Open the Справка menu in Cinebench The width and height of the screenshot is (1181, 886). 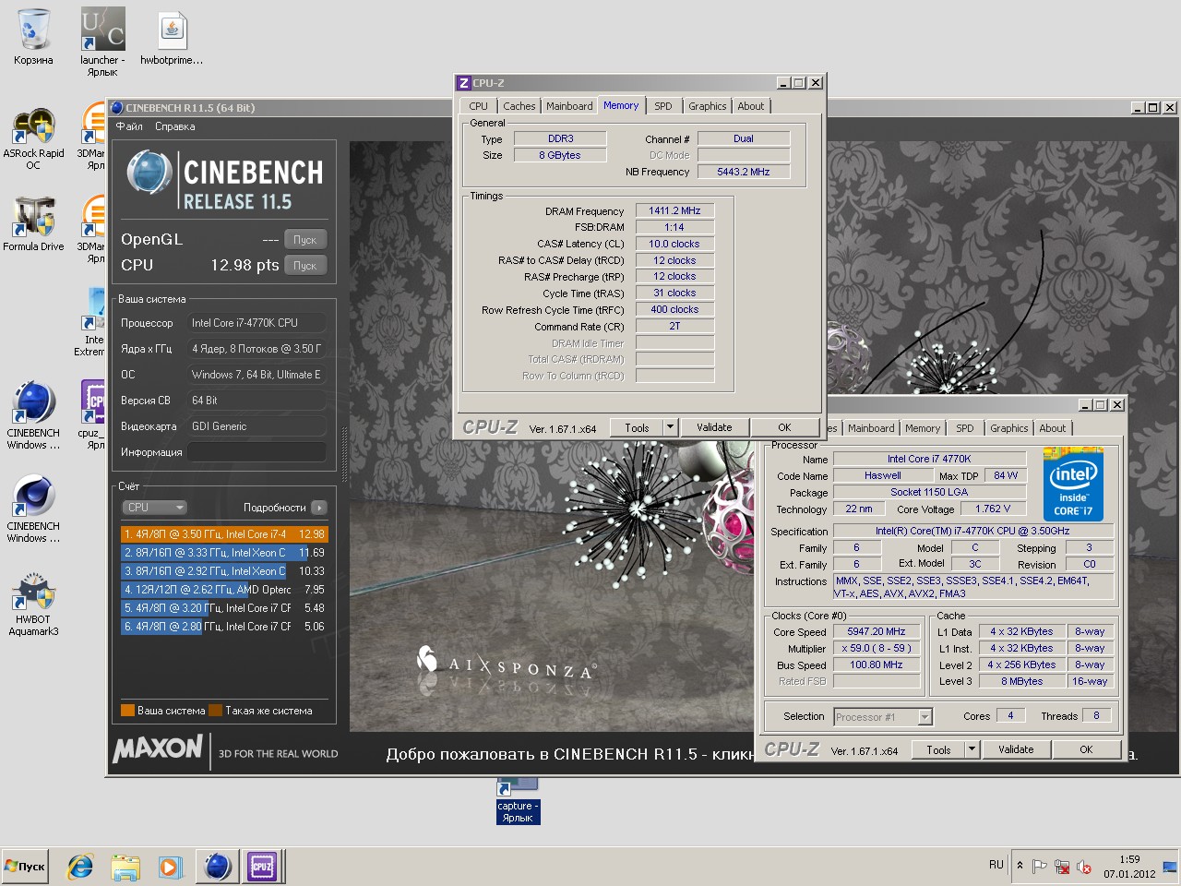[x=175, y=126]
